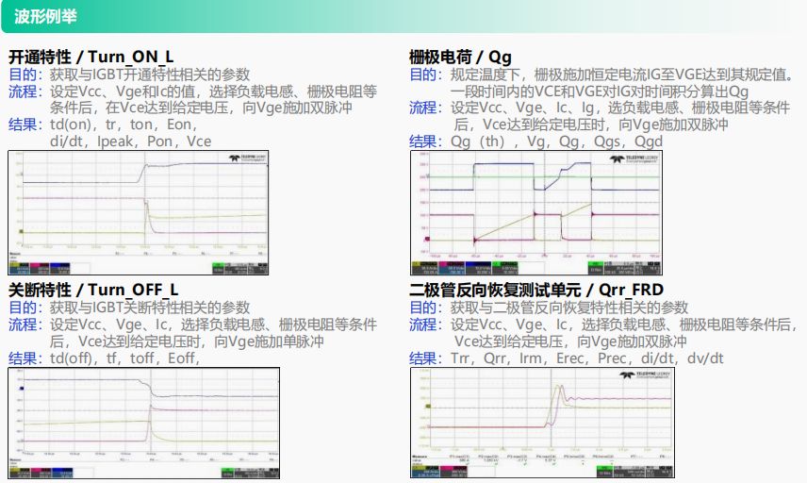Click the 开通特性 / Turn_ON_L heading
Viewport: 807px width, 483px height.
pos(91,57)
